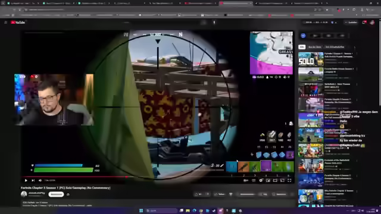
Task: Switch to miniplayer mode
Action: point(268,181)
